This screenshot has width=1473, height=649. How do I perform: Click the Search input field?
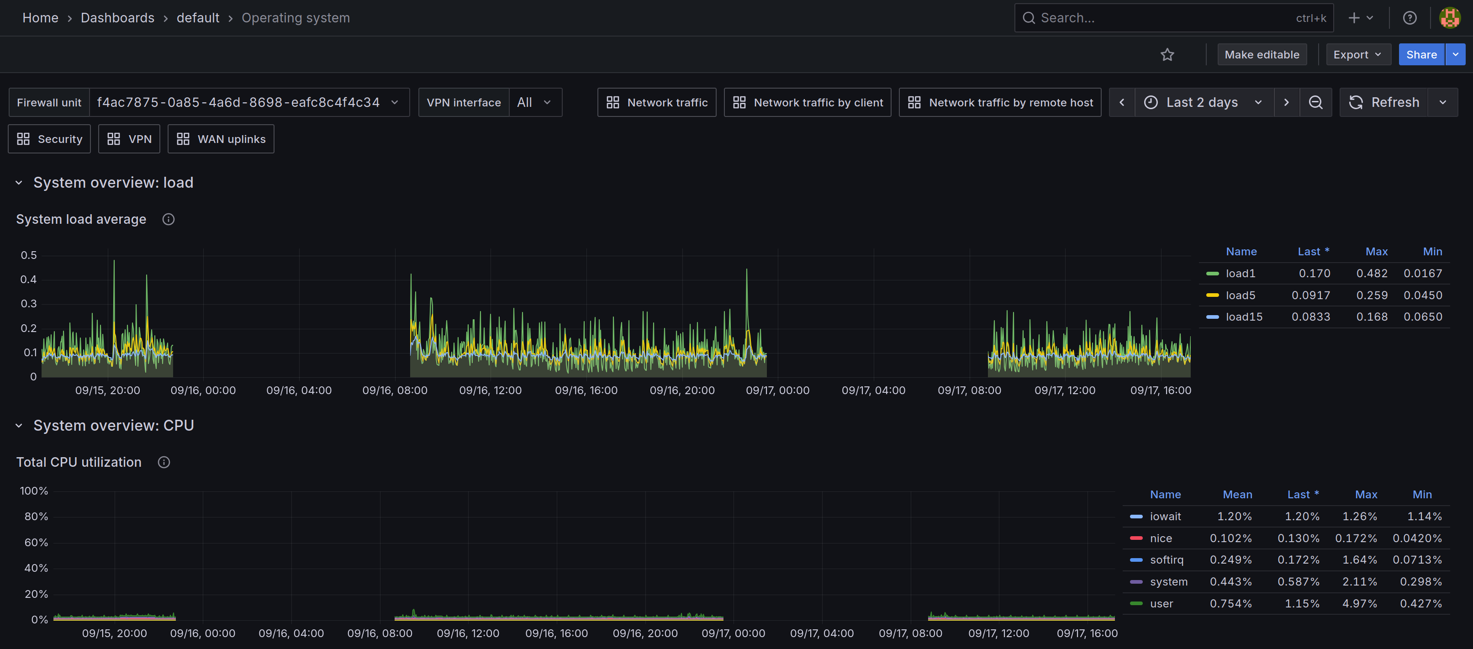(1167, 18)
